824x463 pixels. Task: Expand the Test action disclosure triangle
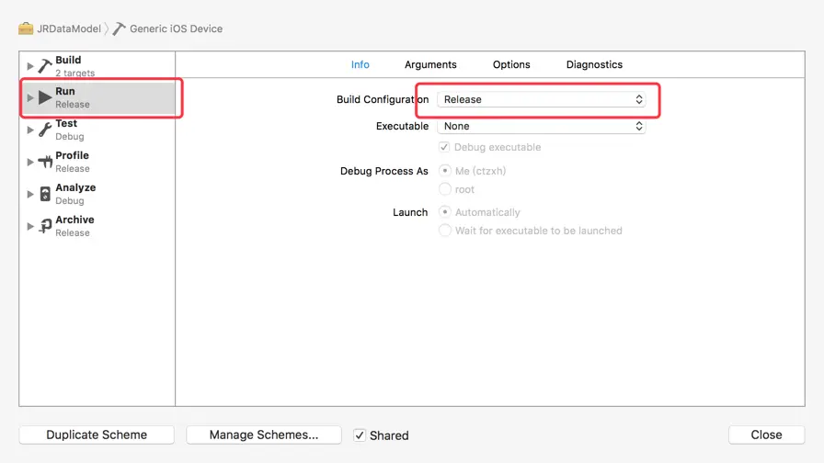30,130
